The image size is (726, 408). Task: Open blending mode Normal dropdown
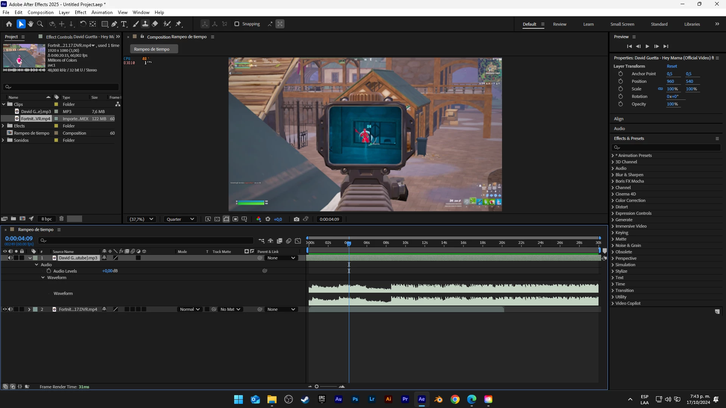(x=190, y=309)
